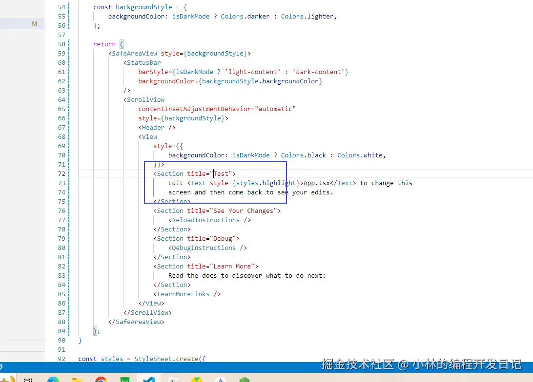Click the closing '</SafeAreaView>' tag
Image resolution: width=533 pixels, height=382 pixels.
tap(136, 322)
